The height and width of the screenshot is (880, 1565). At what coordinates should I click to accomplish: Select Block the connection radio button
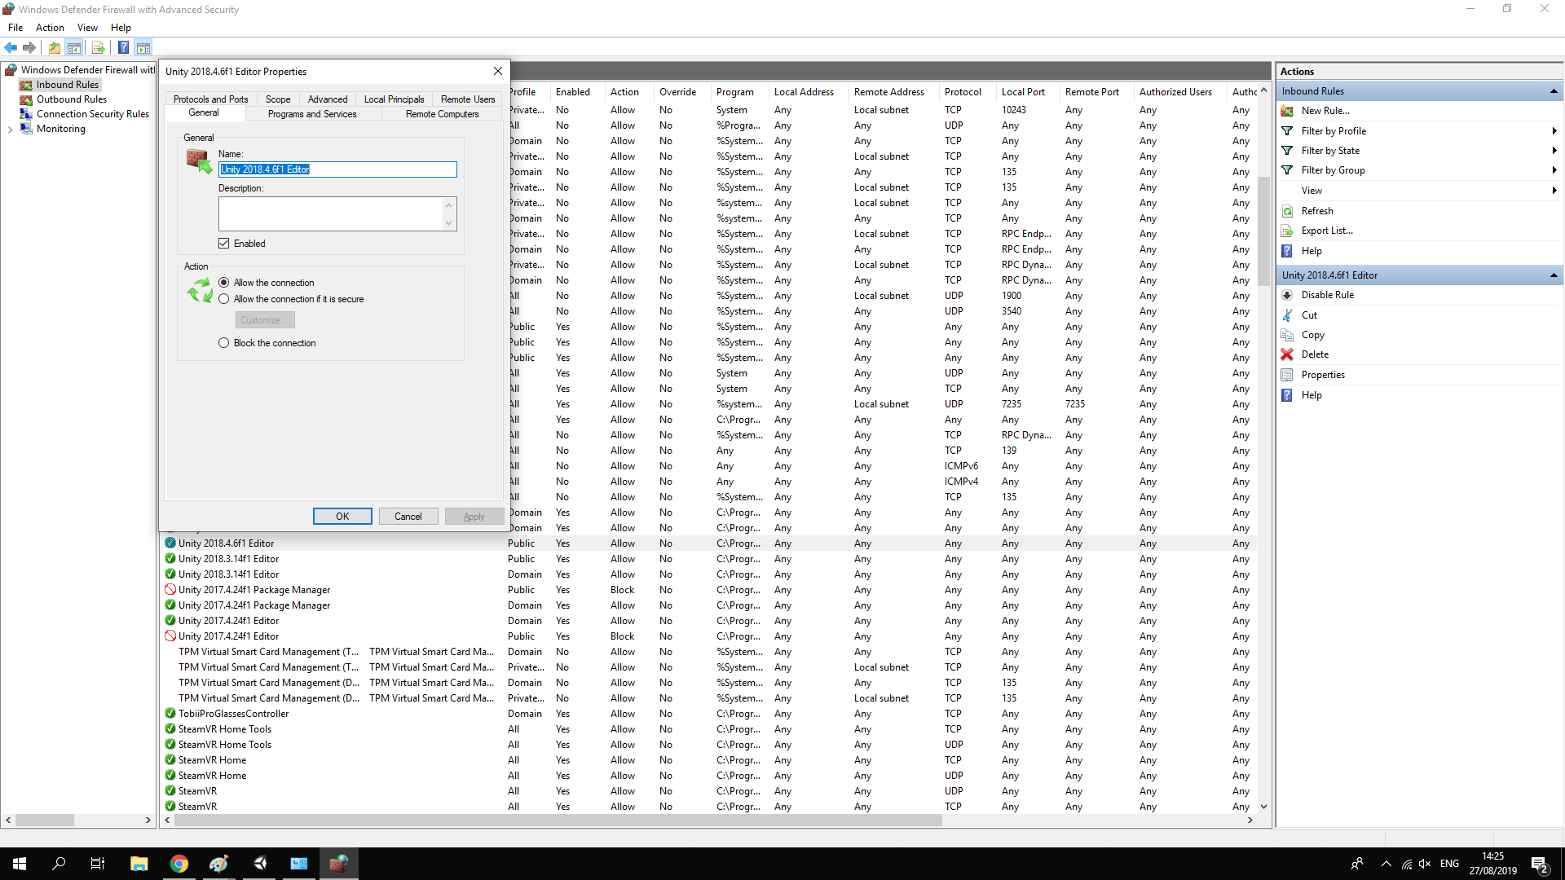[x=224, y=343]
